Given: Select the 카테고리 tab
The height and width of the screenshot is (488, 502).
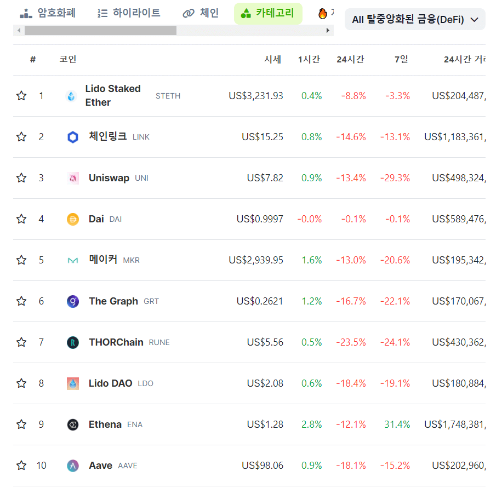Looking at the screenshot, I should 268,14.
